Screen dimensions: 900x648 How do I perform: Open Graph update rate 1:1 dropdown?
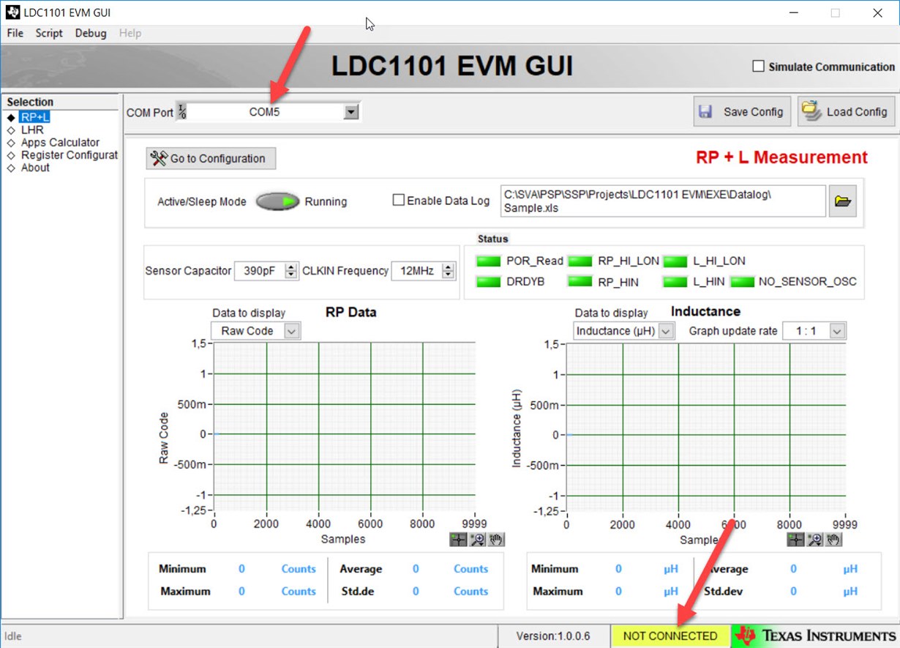pos(837,331)
